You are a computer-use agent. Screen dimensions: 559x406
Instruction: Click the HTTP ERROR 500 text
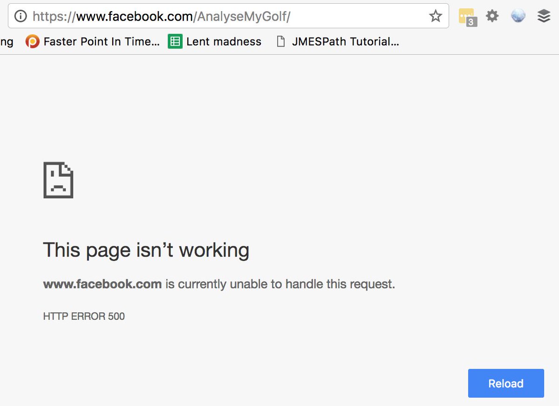tap(84, 317)
